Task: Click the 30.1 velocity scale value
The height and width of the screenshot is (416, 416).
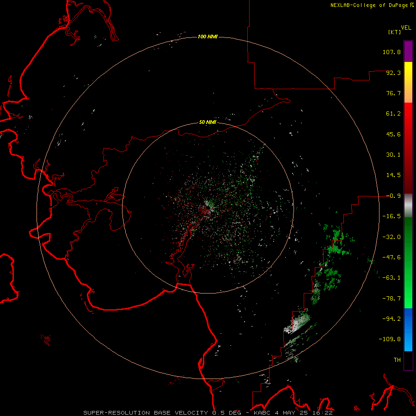Action: coord(393,155)
